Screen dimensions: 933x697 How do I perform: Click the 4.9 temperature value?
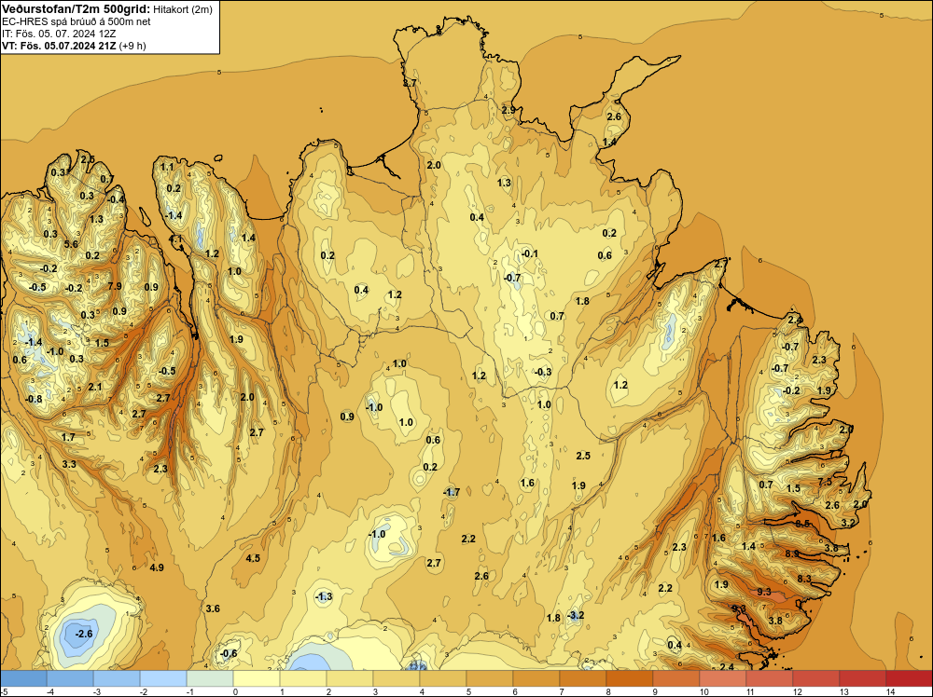[157, 567]
